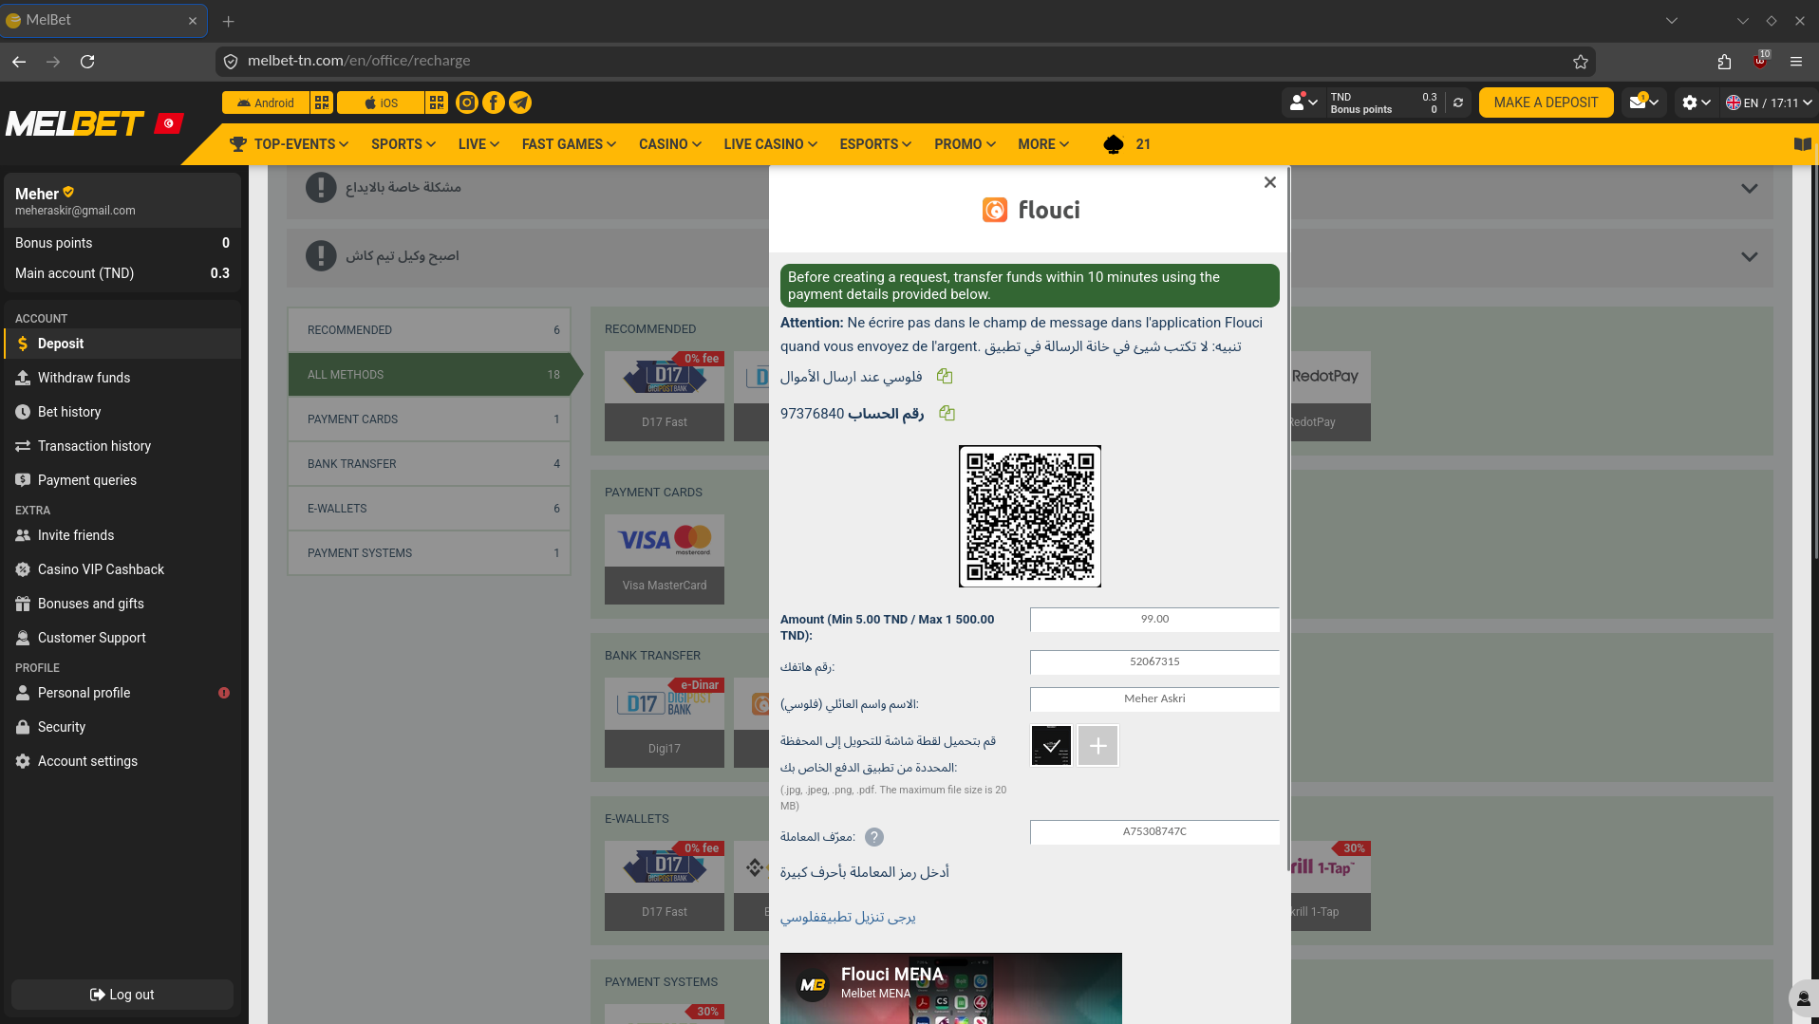1819x1024 pixels.
Task: View the site security shield icon
Action: pos(230,62)
